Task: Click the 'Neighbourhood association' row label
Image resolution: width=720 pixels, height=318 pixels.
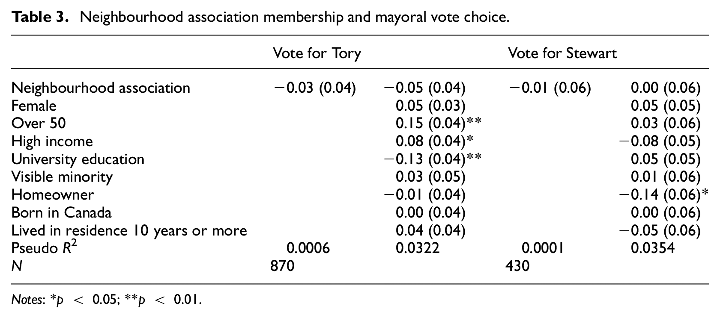Action: (x=101, y=88)
